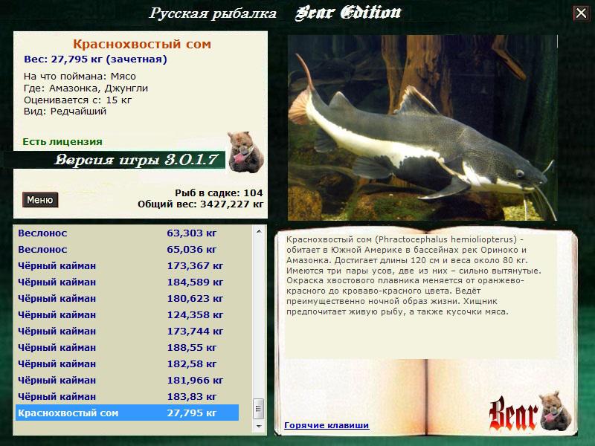595x446 pixels.
Task: Click the red-tailed catfish photo
Action: pos(422,127)
